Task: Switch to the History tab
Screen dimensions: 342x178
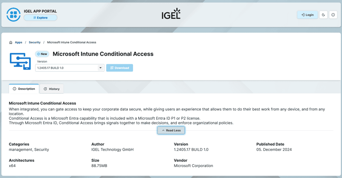Action: click(52, 89)
